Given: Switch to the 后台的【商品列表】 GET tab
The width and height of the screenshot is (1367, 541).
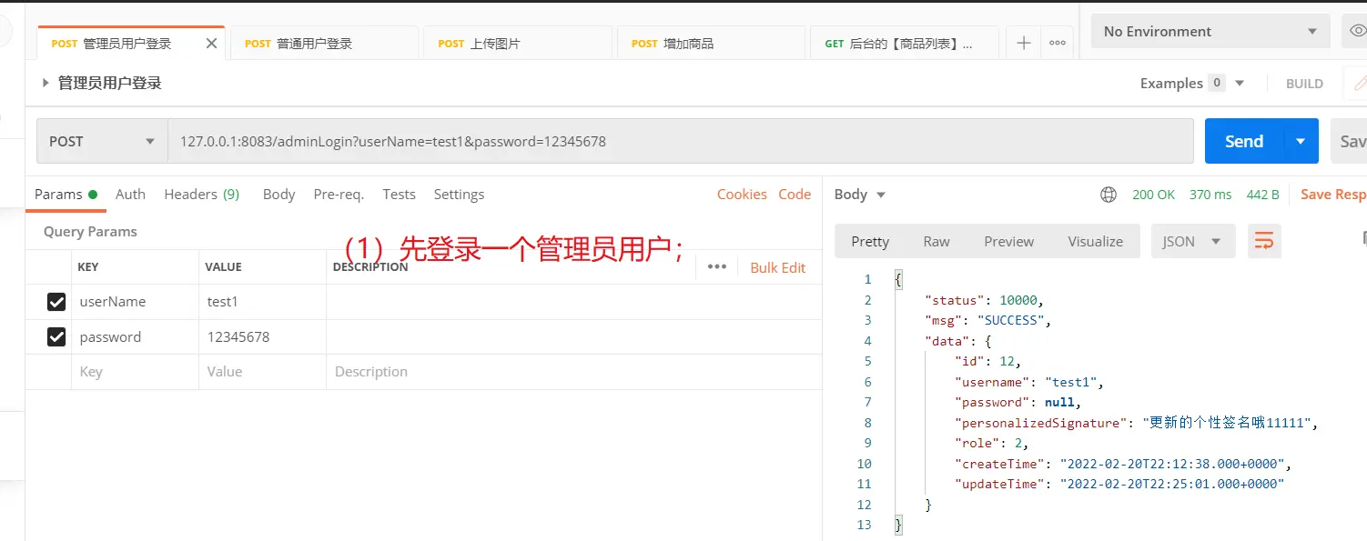Looking at the screenshot, I should pos(904,44).
